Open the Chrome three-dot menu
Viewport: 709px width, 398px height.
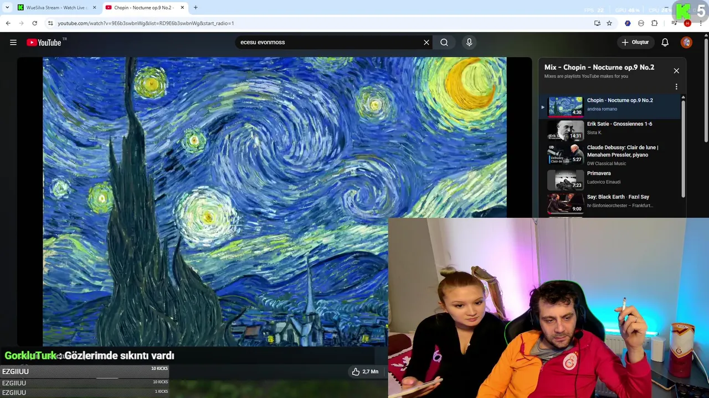[x=701, y=23]
